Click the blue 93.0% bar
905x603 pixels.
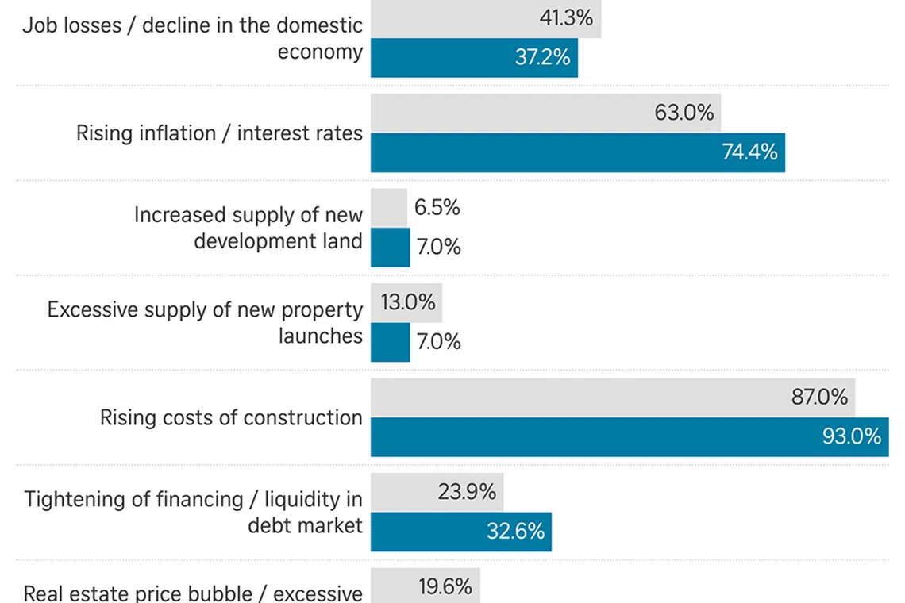coord(629,437)
